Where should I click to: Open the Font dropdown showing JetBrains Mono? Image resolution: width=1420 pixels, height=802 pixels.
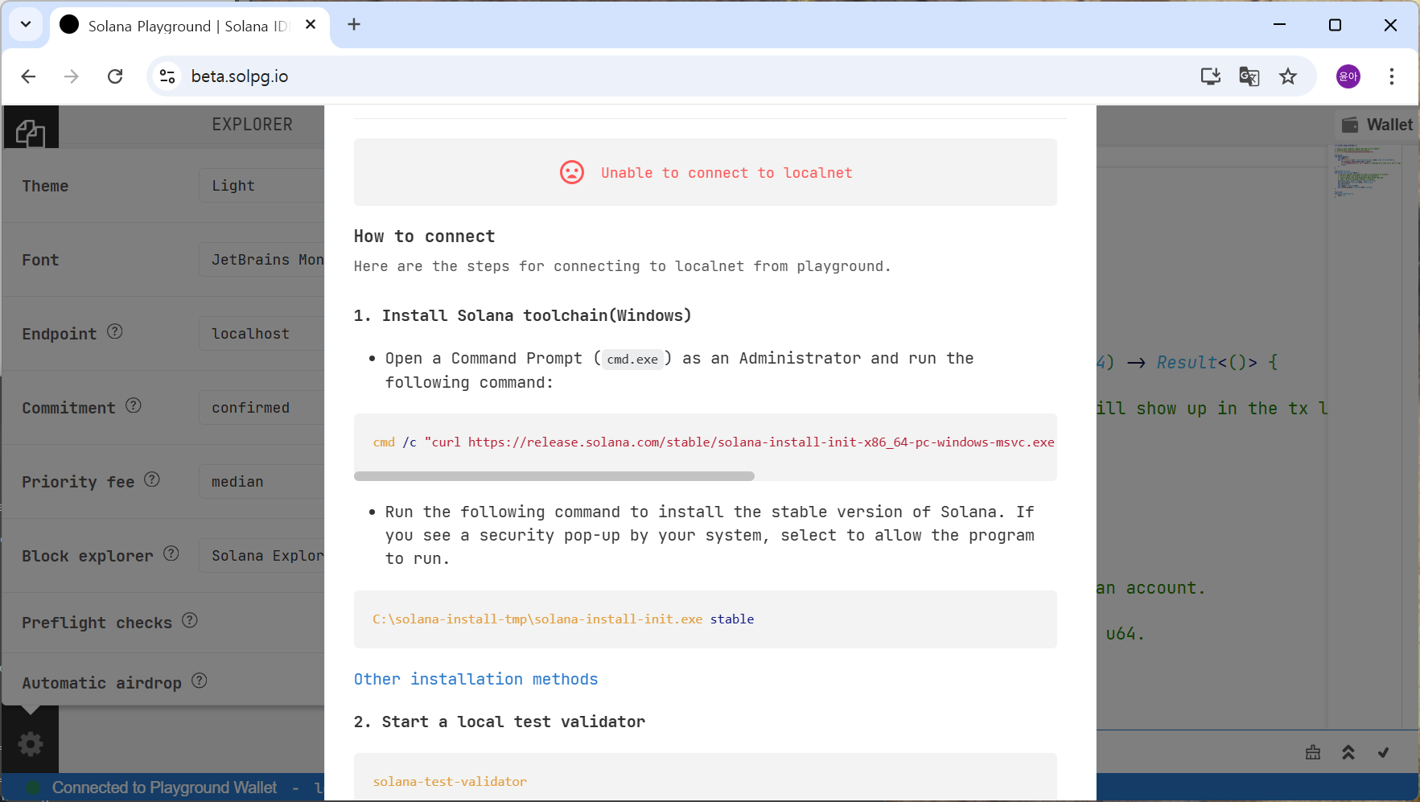(261, 260)
